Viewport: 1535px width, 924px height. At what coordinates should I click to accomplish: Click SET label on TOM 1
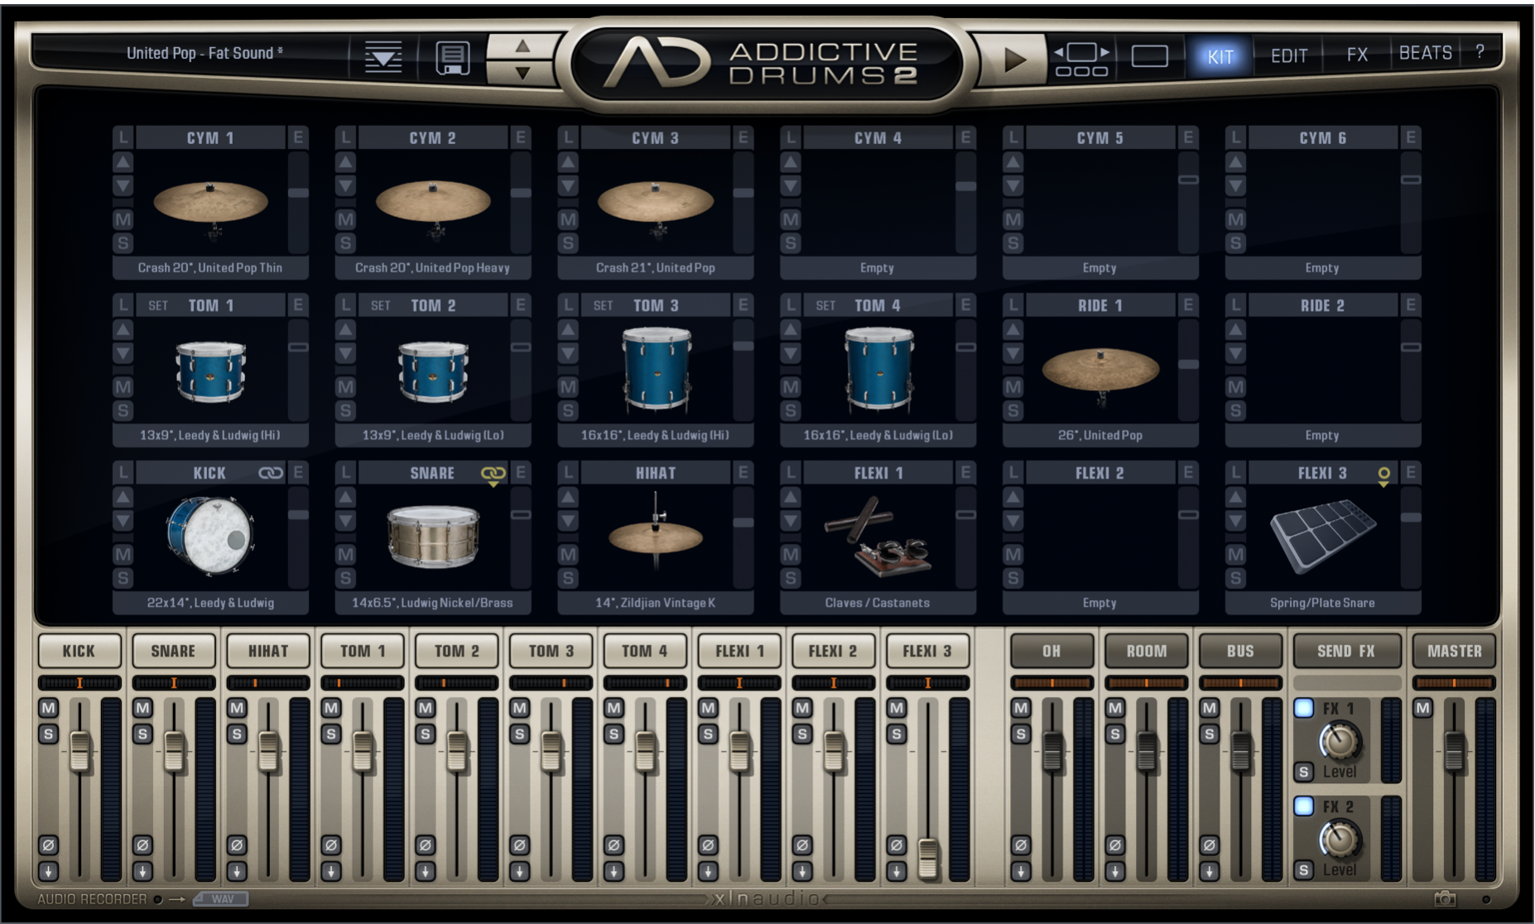coord(157,306)
